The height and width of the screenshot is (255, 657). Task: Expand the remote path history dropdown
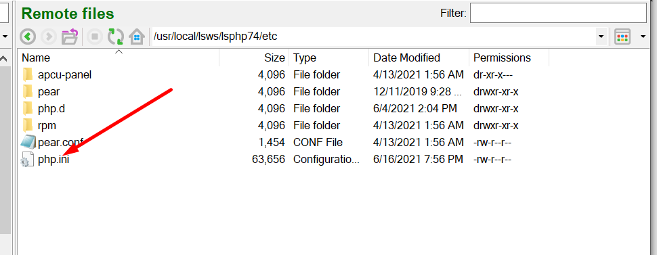pos(601,37)
